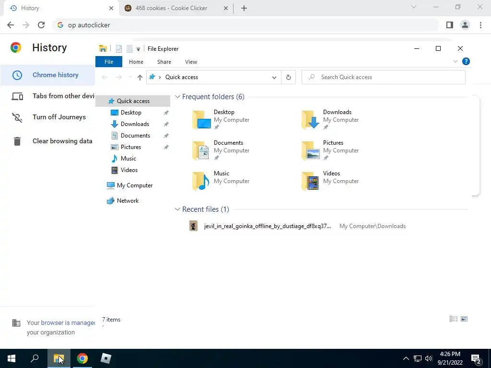
Task: Refresh Quick access in File Explorer
Action: tap(288, 77)
